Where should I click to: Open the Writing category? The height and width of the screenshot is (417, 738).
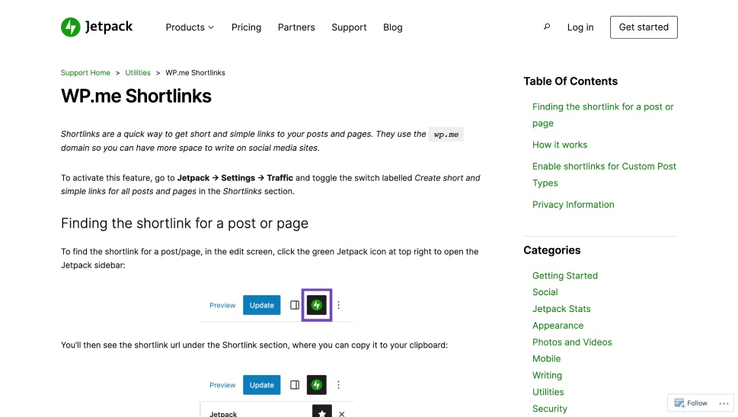point(547,375)
